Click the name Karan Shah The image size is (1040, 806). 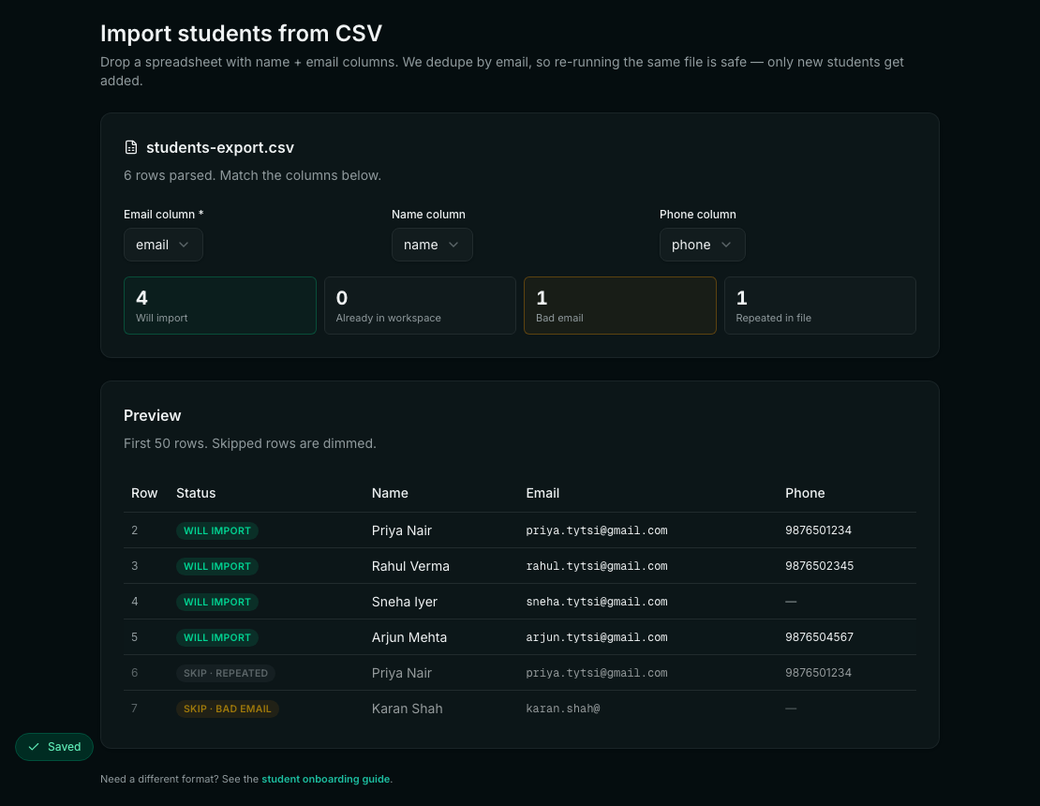(408, 709)
